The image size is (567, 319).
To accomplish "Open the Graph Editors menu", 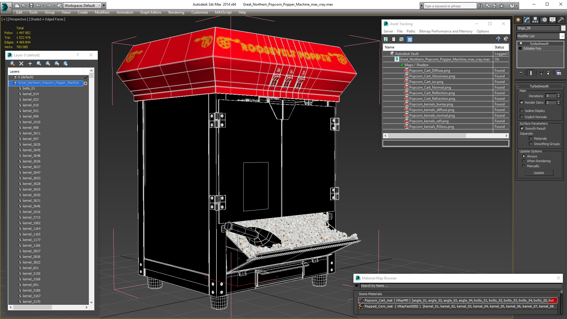I will pyautogui.click(x=151, y=12).
